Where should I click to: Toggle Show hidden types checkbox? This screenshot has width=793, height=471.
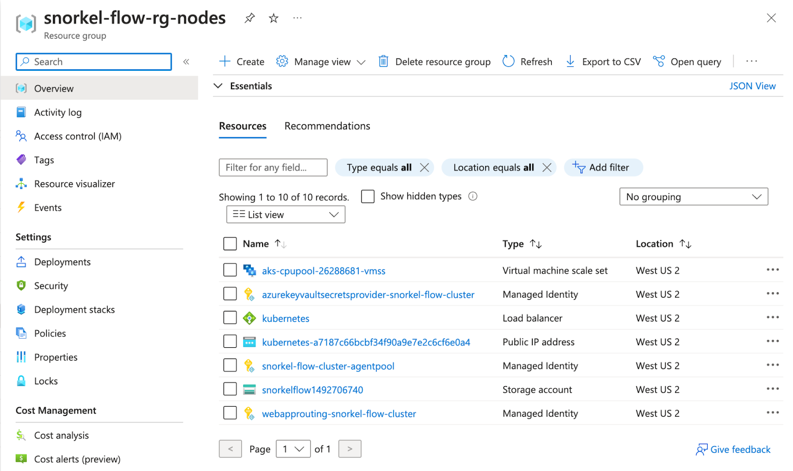[x=368, y=197]
